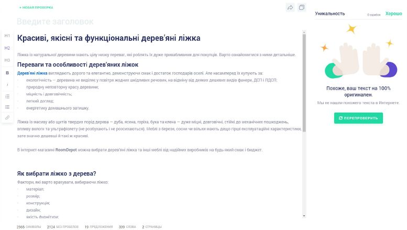Image resolution: width=407 pixels, height=230 pixels.
Task: Click scrollbar down arrow at editor bottom
Action: point(304,215)
